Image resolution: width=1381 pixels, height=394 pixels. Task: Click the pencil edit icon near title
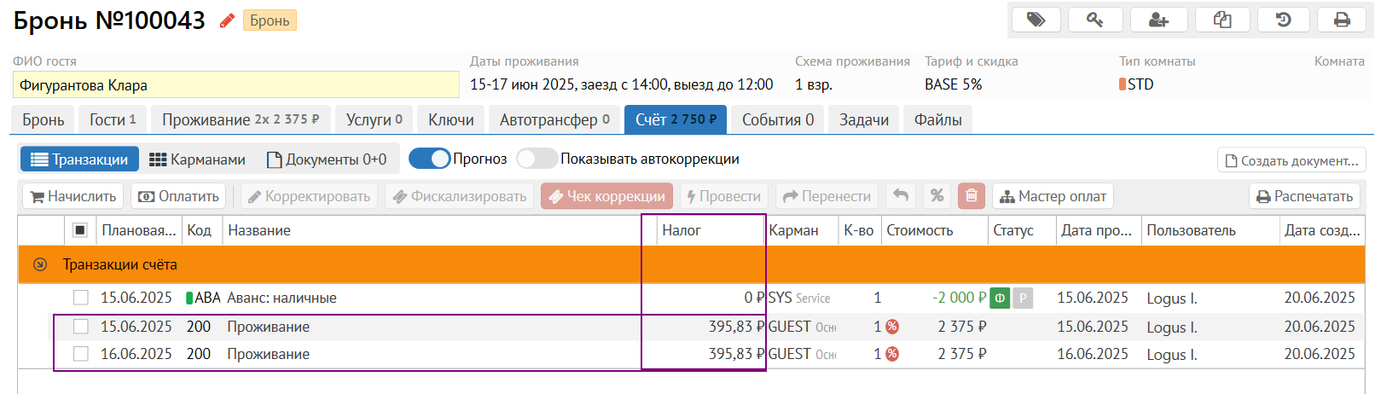coord(227,20)
